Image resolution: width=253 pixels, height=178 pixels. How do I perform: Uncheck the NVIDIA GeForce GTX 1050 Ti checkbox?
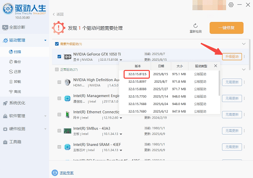(59, 57)
